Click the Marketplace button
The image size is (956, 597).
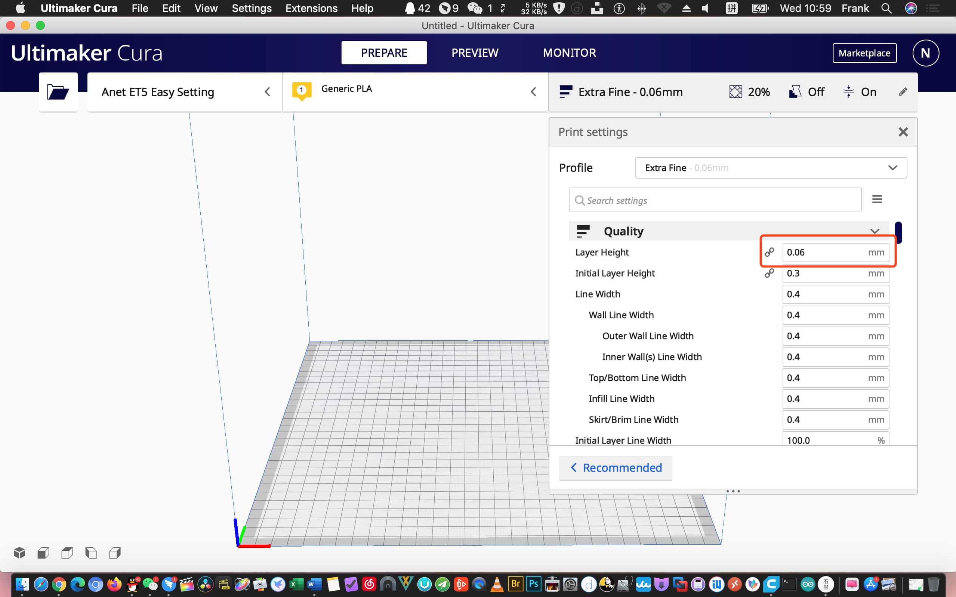pyautogui.click(x=864, y=53)
